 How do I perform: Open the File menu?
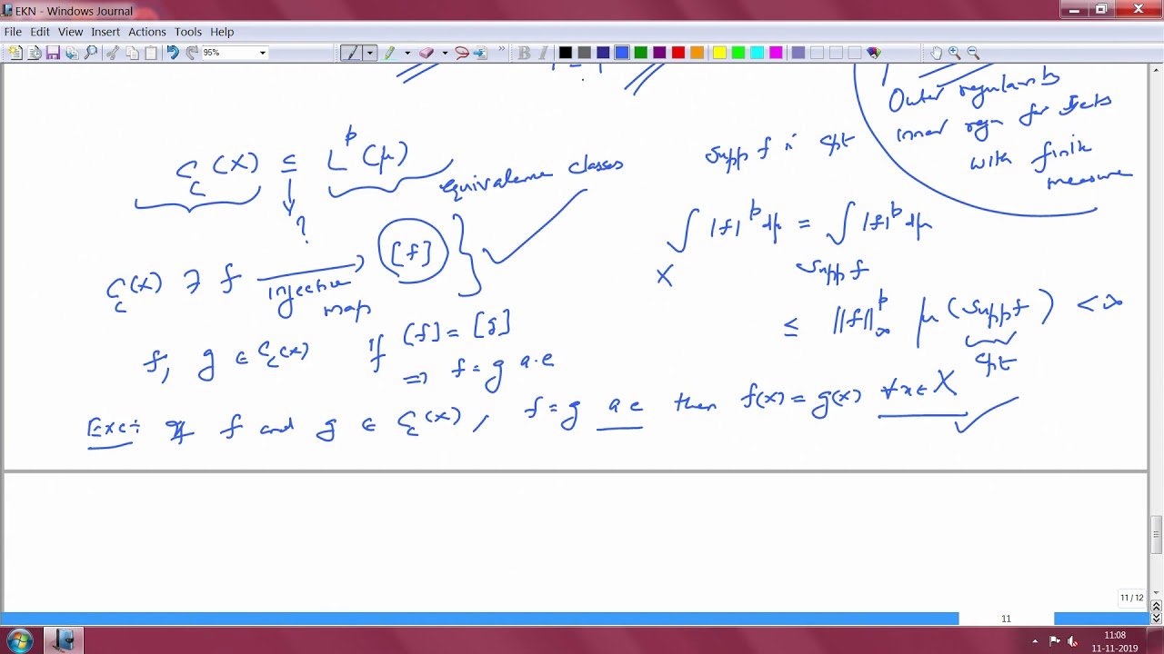(x=13, y=32)
